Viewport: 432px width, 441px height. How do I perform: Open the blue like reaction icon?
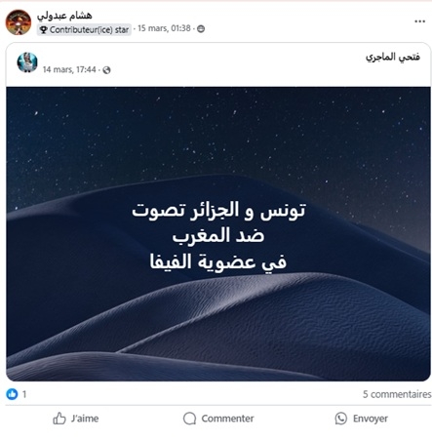coord(12,394)
